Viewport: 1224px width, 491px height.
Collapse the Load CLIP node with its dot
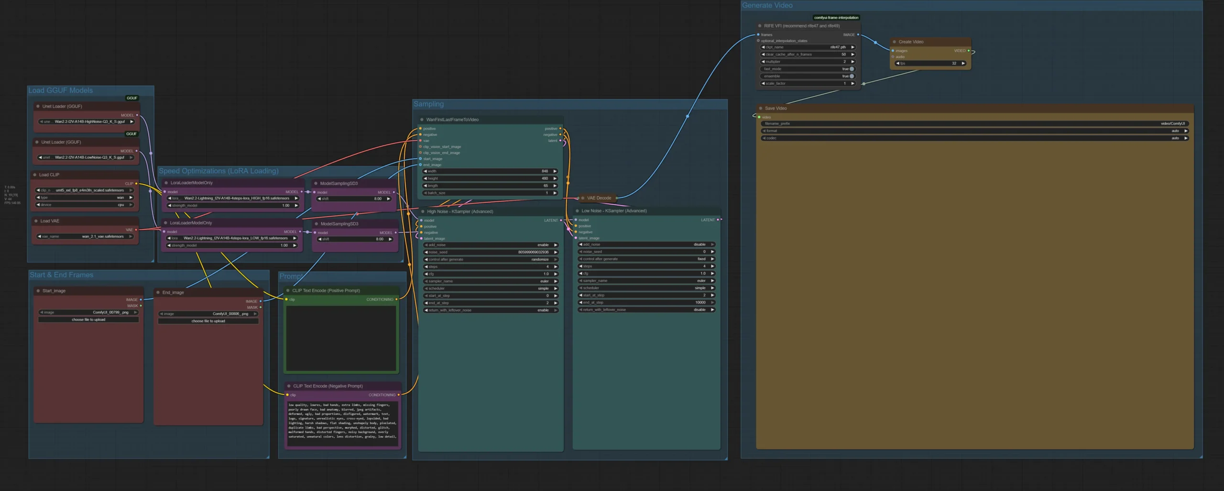34,175
